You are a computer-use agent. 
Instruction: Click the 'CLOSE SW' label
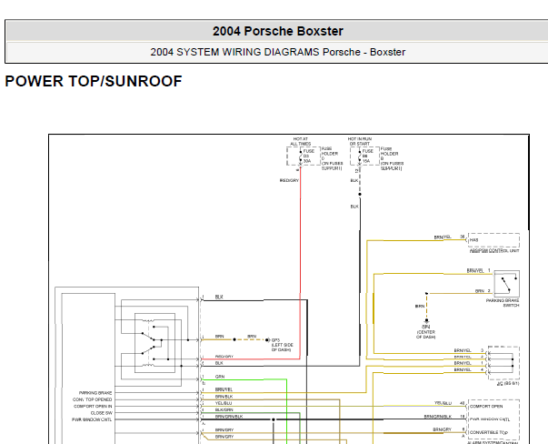click(x=102, y=413)
